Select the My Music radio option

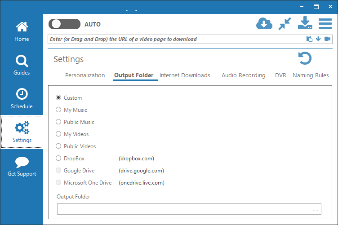(x=58, y=110)
